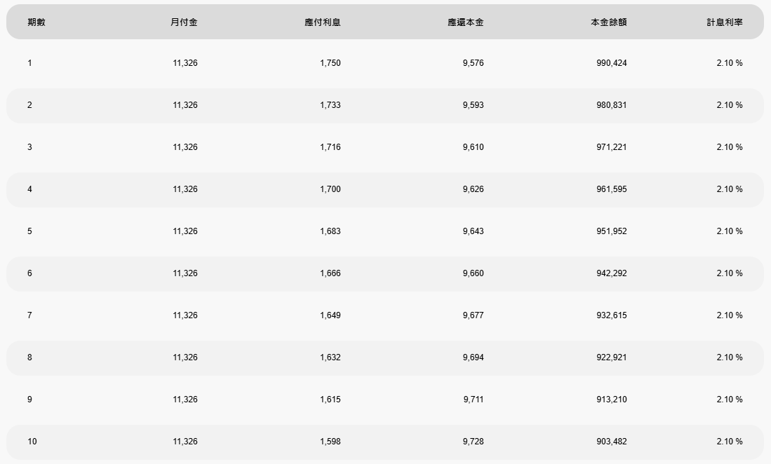Click balance 961,595 in row 4
Screen dimensions: 771x464
click(x=612, y=189)
